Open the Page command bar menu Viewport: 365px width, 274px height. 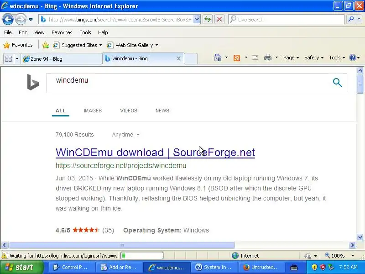tap(291, 58)
